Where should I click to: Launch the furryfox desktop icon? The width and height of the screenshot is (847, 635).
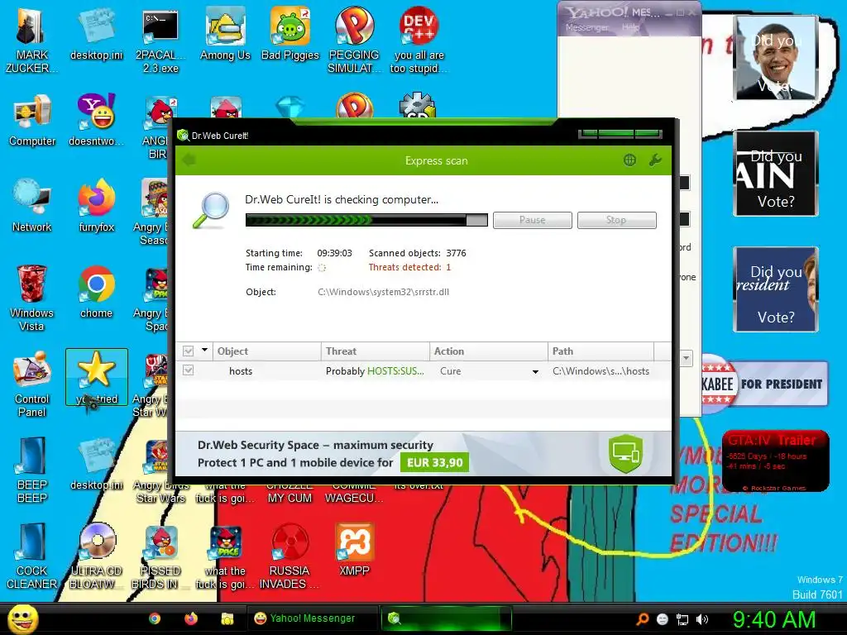click(96, 205)
